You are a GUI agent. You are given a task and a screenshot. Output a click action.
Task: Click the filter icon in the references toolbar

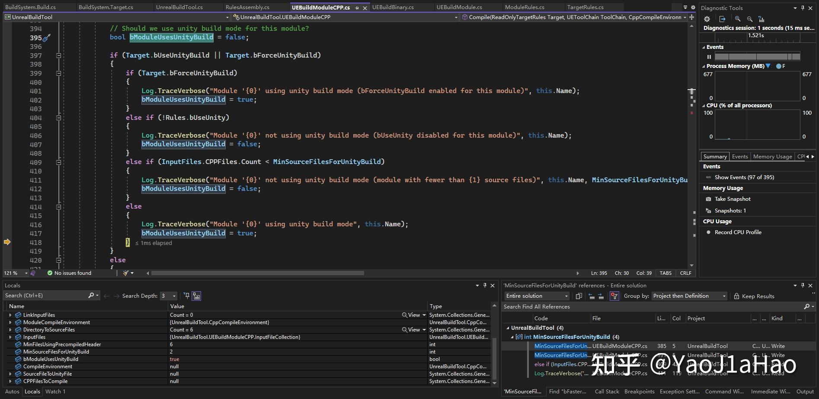pos(614,296)
